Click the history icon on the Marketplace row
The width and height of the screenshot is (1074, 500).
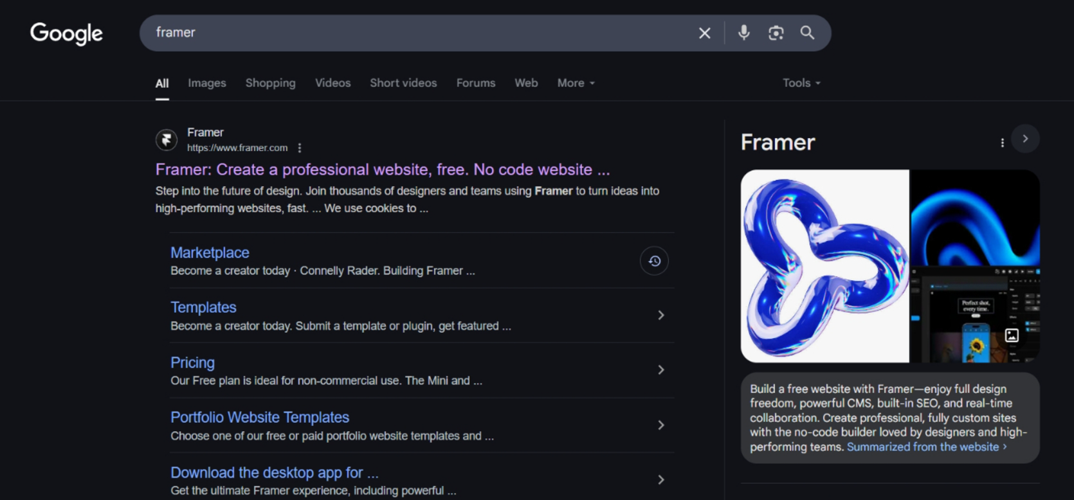coord(654,261)
